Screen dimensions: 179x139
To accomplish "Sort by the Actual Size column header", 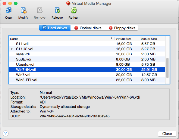I will pos(149,39).
